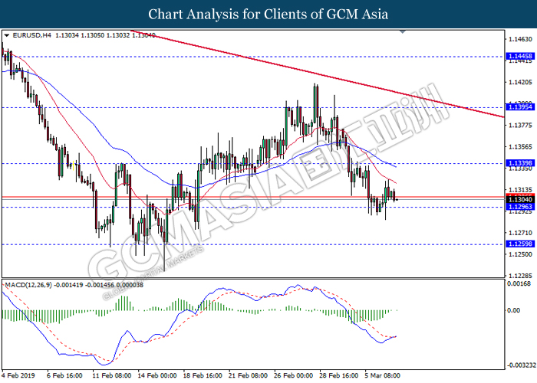Open the dropdown arrow beside EURUSD,H4
Image resolution: width=537 pixels, height=383 pixels.
[6, 35]
